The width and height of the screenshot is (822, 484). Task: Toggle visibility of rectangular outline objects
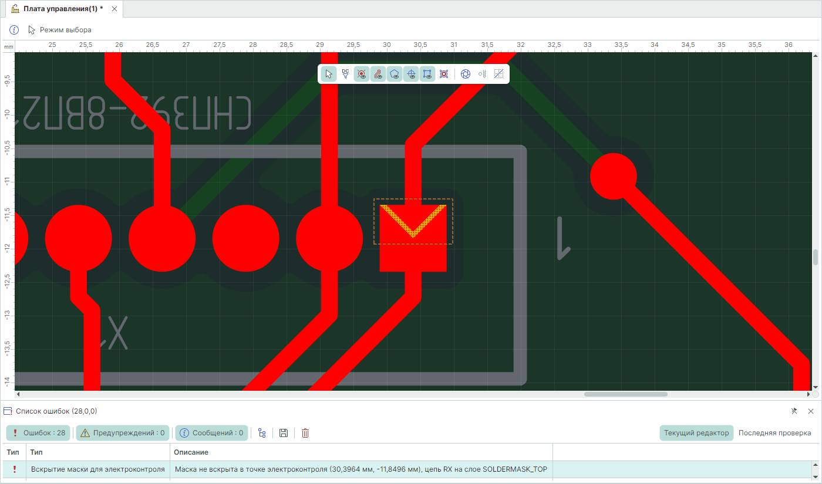427,74
